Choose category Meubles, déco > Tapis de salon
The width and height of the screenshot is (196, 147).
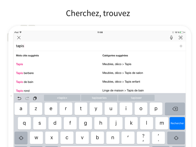coord(123,73)
